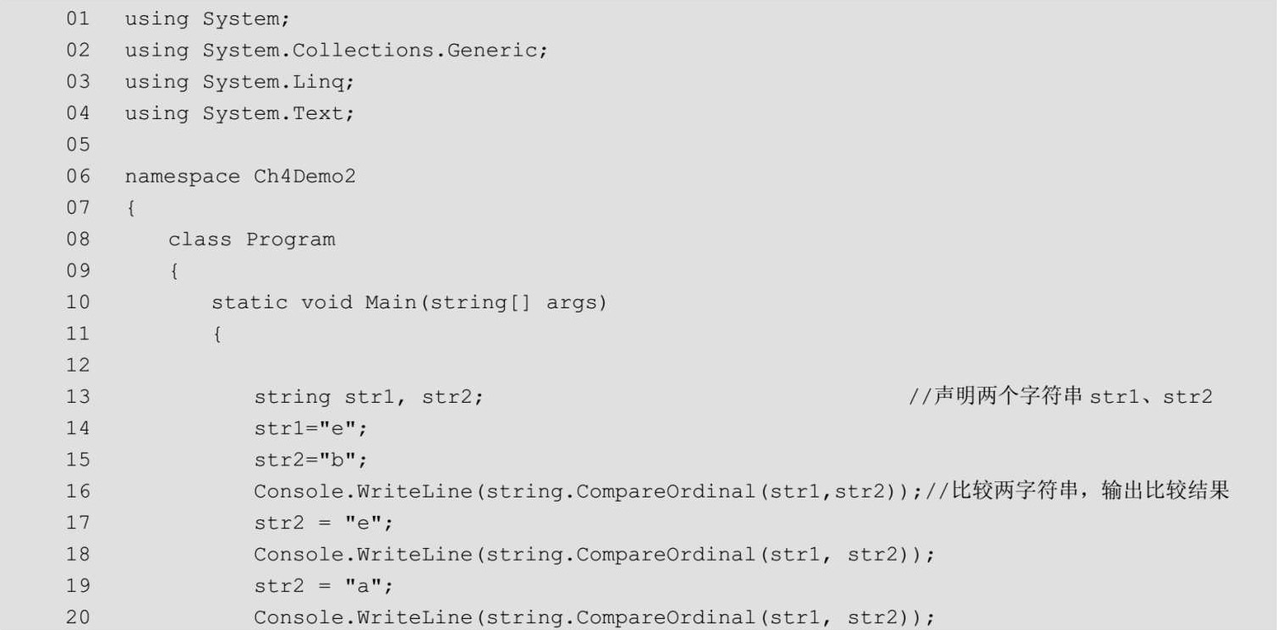The width and height of the screenshot is (1277, 630).
Task: Click the 'string str1, str2;' declaration
Action: click(x=369, y=397)
